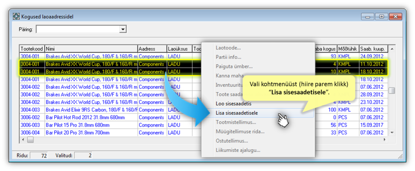This screenshot has width=415, height=171.
Task: Click the Päring combo box field
Action: [x=81, y=29]
